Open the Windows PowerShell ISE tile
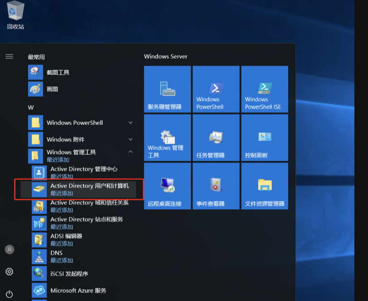 pos(265,89)
